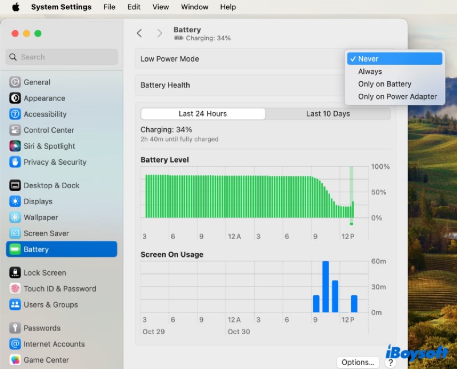This screenshot has height=369, width=457.
Task: Open Control Center settings label
Action: (x=49, y=130)
